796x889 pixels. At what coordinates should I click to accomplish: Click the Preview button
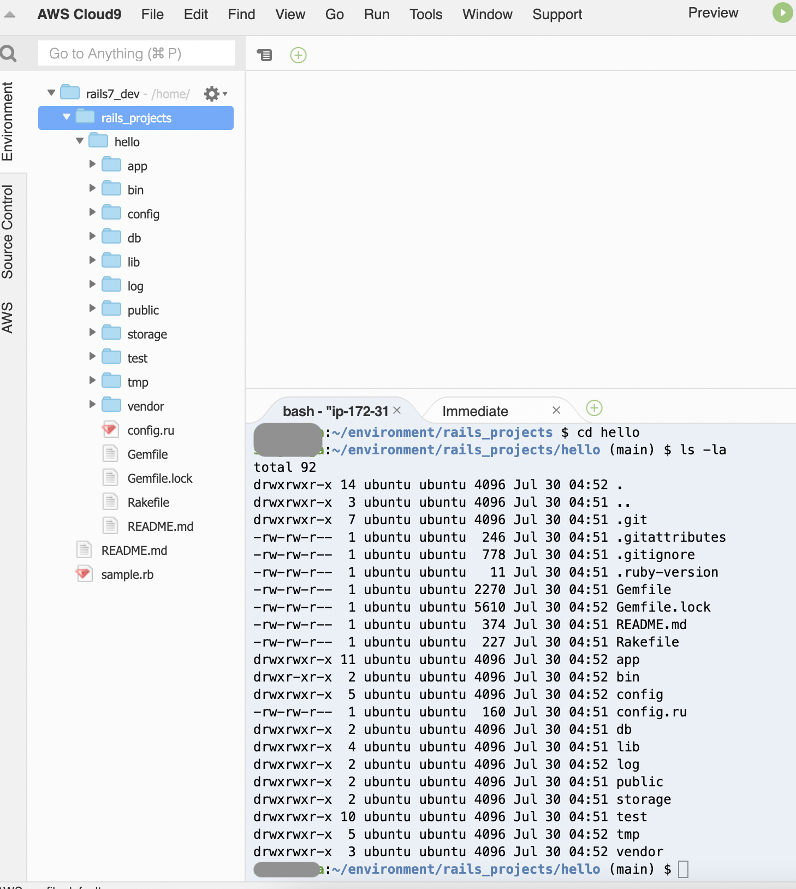713,13
